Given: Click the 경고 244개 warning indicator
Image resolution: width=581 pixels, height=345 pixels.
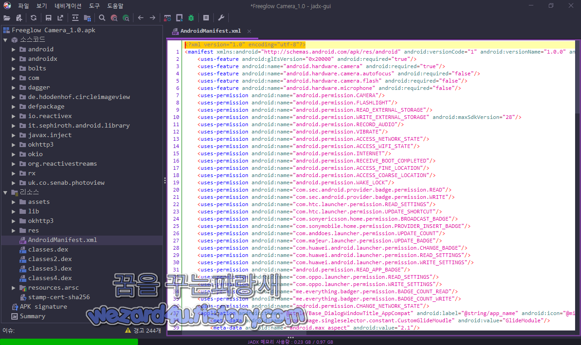Looking at the screenshot, I should (x=143, y=330).
